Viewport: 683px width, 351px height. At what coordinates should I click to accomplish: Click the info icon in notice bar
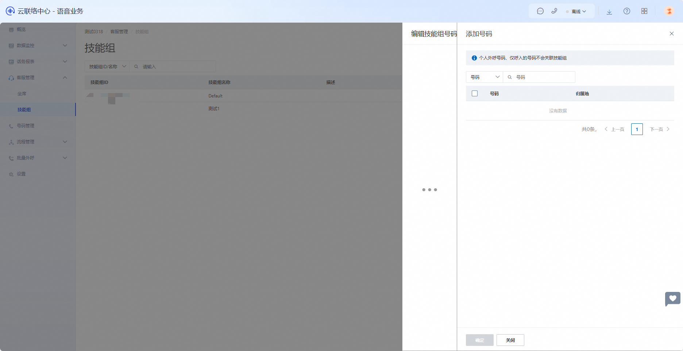pos(474,58)
